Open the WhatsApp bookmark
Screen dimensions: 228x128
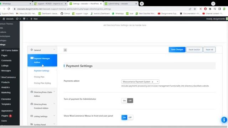[118, 14]
